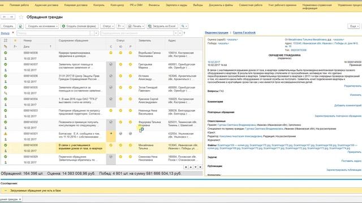Move up one record in the list
The width and height of the screenshot is (362, 203).
coord(191,167)
